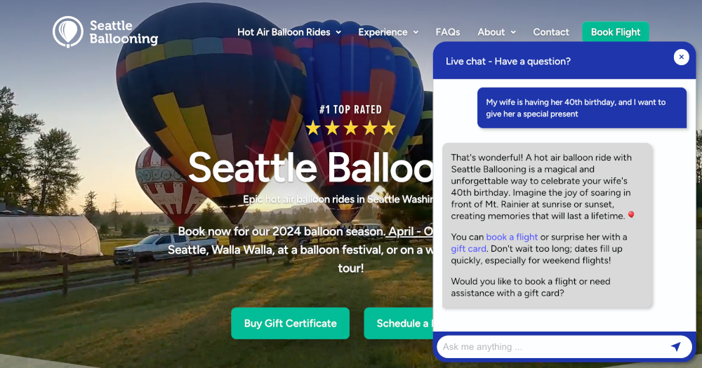The height and width of the screenshot is (368, 702).
Task: Open the About dropdown arrow
Action: coord(513,32)
